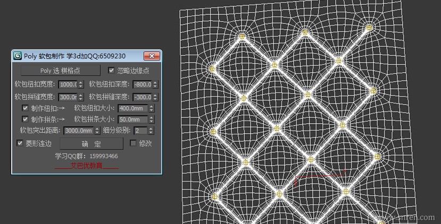Click the 学习QQ群 159993466 text
The width and height of the screenshot is (441, 224).
point(86,156)
